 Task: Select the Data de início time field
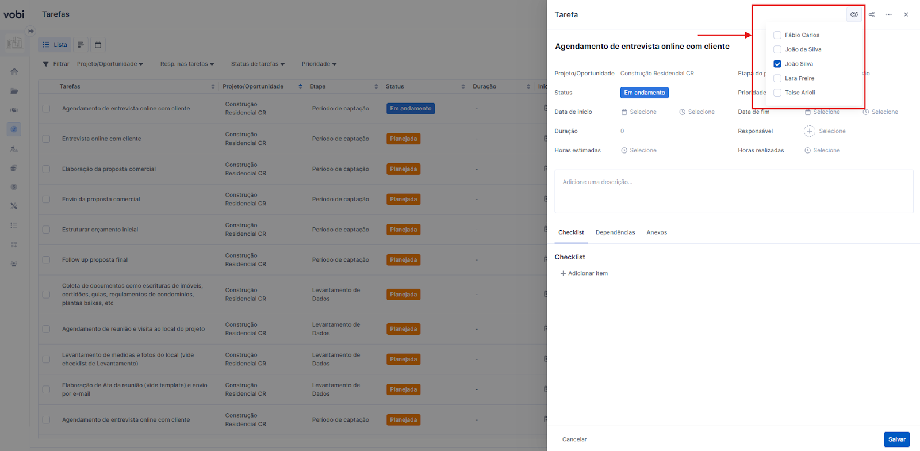point(697,112)
